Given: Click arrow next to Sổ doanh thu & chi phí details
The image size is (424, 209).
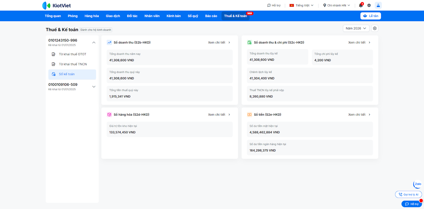Looking at the screenshot, I should tap(369, 42).
